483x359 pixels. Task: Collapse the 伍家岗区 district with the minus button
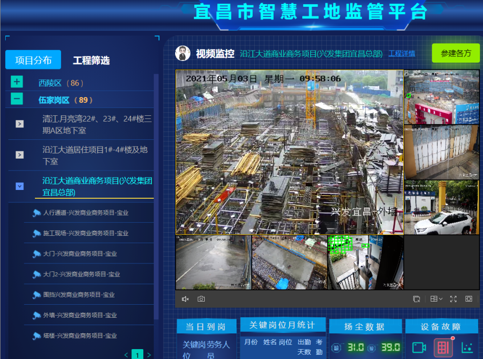point(17,99)
